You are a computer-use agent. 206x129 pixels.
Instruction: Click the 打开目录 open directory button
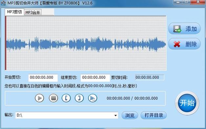click(154, 115)
